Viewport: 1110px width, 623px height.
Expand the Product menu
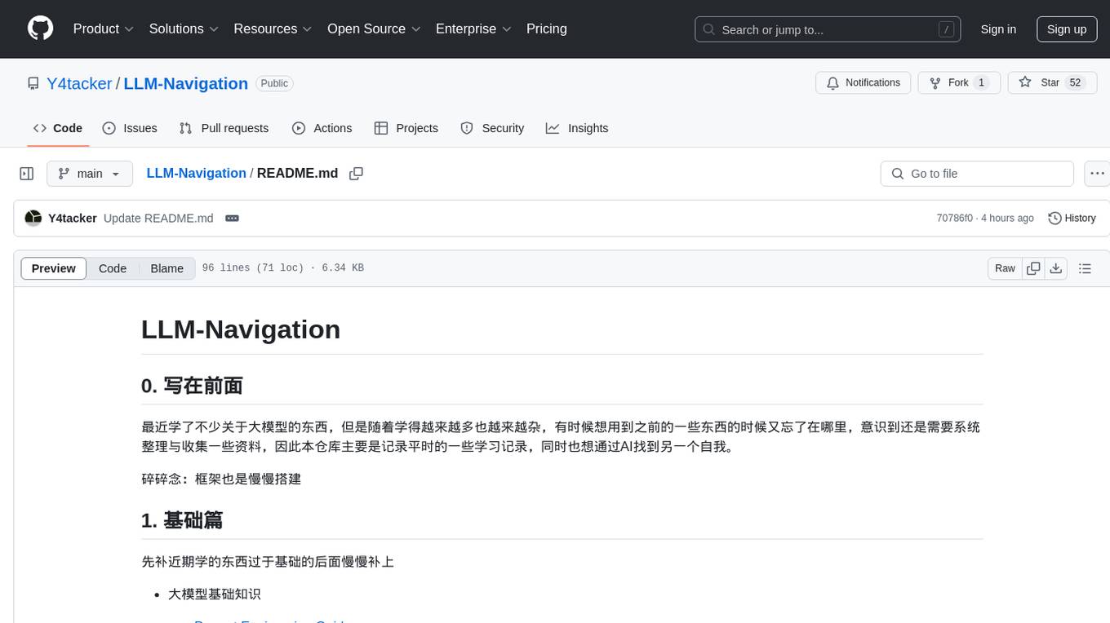point(104,29)
